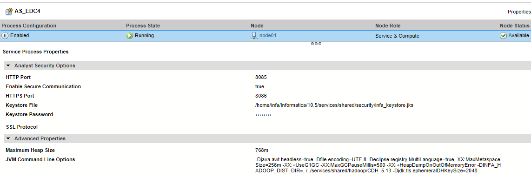531x177 pixels.
Task: Open the node01 link
Action: (x=268, y=35)
